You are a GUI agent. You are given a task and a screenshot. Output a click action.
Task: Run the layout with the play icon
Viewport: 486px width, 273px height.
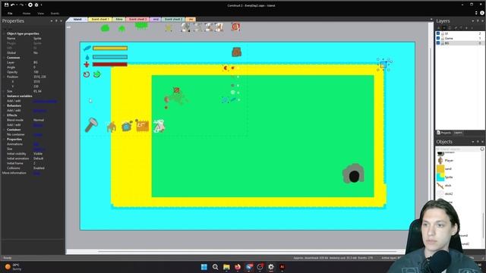coord(30,5)
